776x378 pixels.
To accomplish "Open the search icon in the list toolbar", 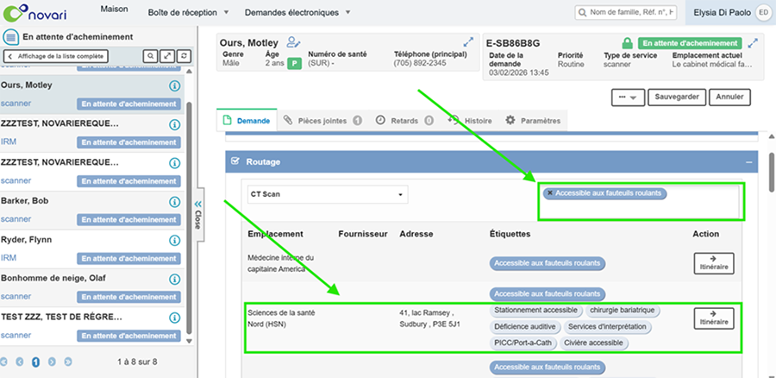I will [151, 56].
